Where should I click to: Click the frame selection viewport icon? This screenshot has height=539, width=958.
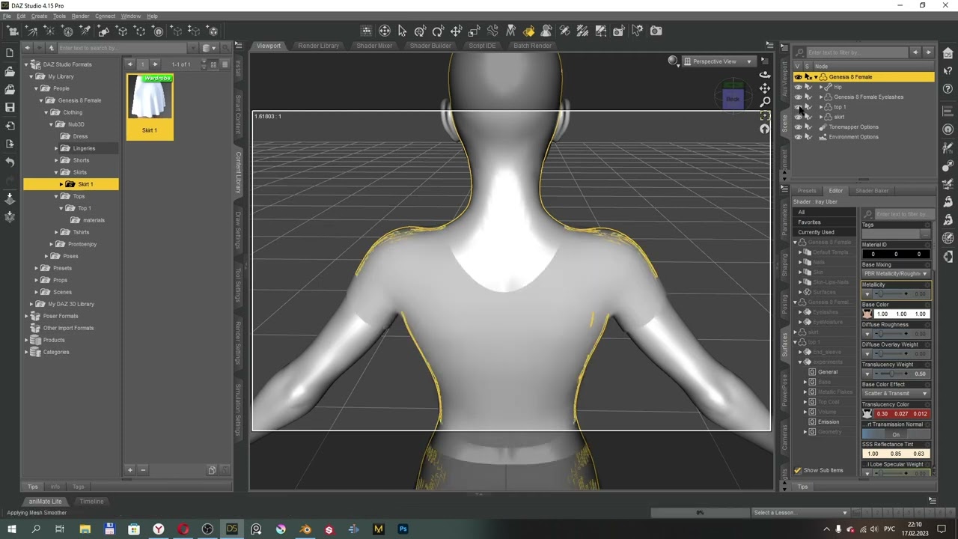click(764, 116)
